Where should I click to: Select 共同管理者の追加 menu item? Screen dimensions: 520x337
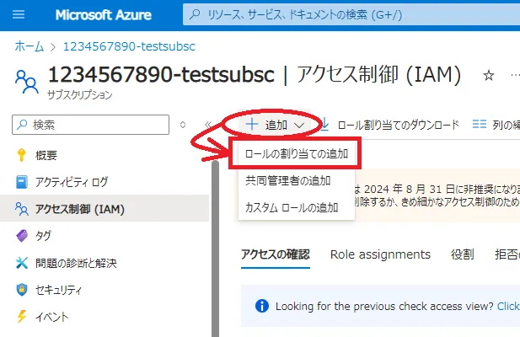[287, 180]
